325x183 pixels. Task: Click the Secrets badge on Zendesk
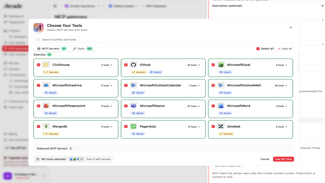coord(226,134)
